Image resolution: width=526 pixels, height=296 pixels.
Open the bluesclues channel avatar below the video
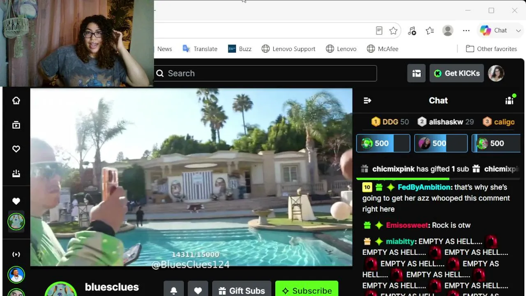coord(61,289)
